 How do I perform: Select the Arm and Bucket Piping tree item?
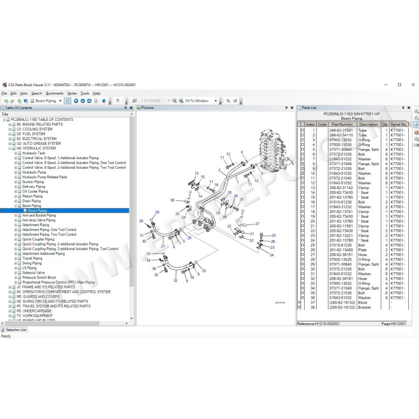point(39,215)
